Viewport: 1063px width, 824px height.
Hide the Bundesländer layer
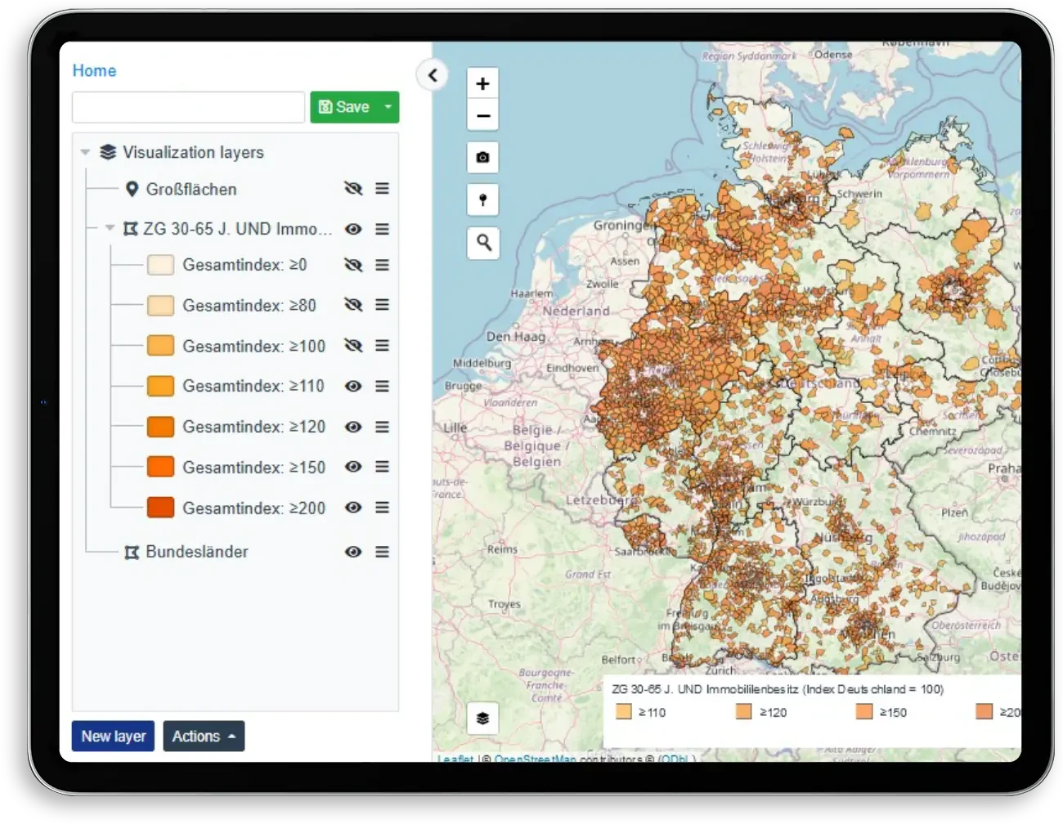pyautogui.click(x=353, y=552)
